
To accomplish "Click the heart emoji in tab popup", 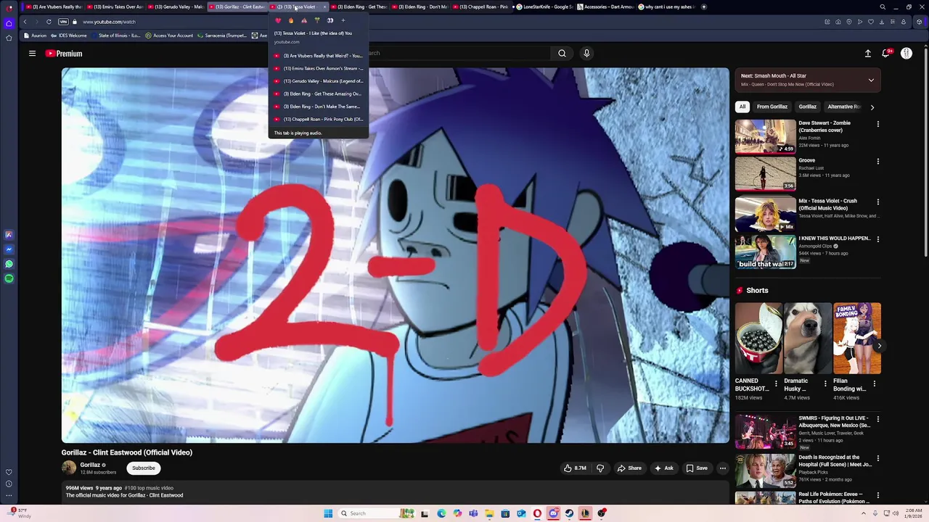I will [278, 20].
